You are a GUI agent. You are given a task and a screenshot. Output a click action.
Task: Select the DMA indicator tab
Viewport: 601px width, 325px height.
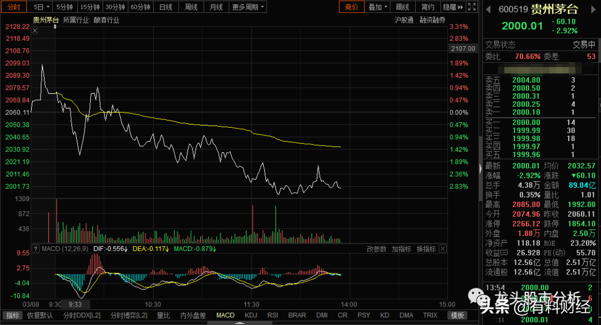(x=406, y=316)
